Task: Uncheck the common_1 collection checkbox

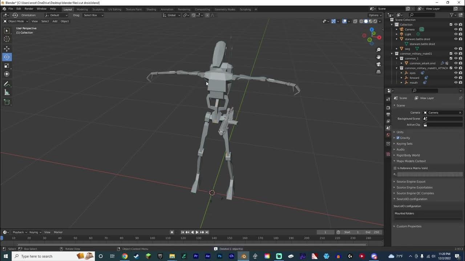Action: click(451, 58)
